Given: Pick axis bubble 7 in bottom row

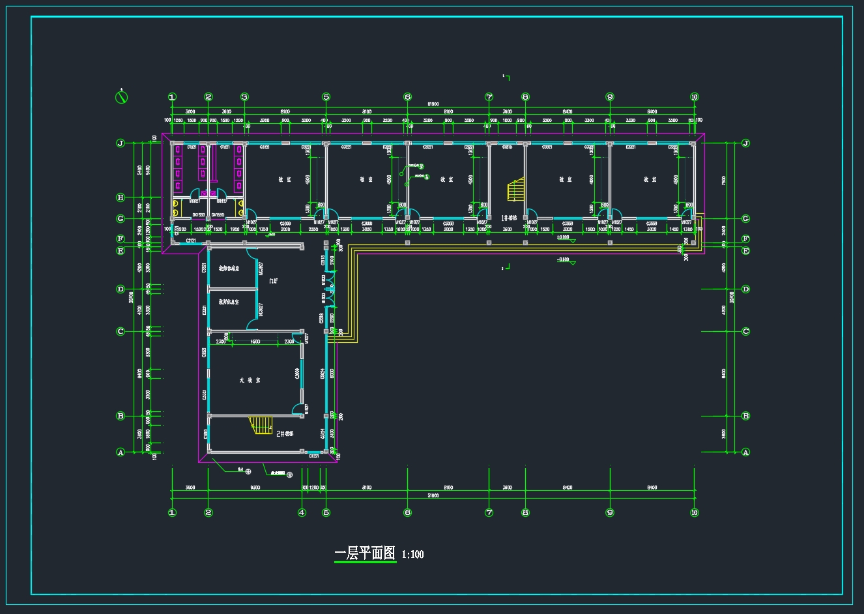Looking at the screenshot, I should (x=489, y=512).
